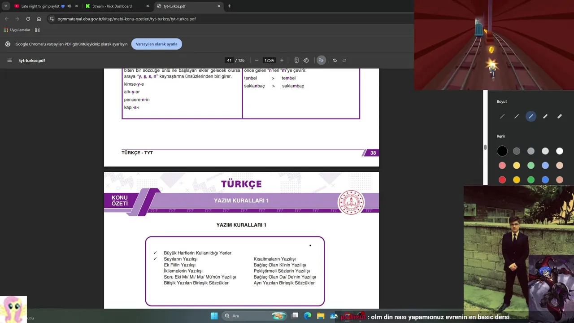Screen dimensions: 574x323
Task: Close the Late night tv girl playlist tab
Action: [76, 6]
